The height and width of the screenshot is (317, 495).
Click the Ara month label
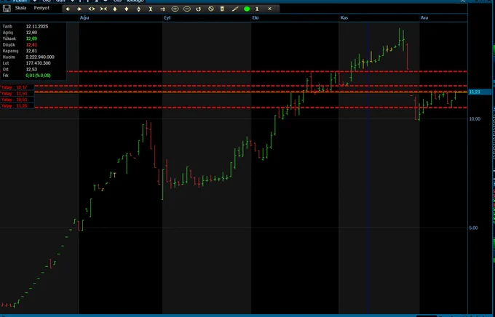click(424, 17)
